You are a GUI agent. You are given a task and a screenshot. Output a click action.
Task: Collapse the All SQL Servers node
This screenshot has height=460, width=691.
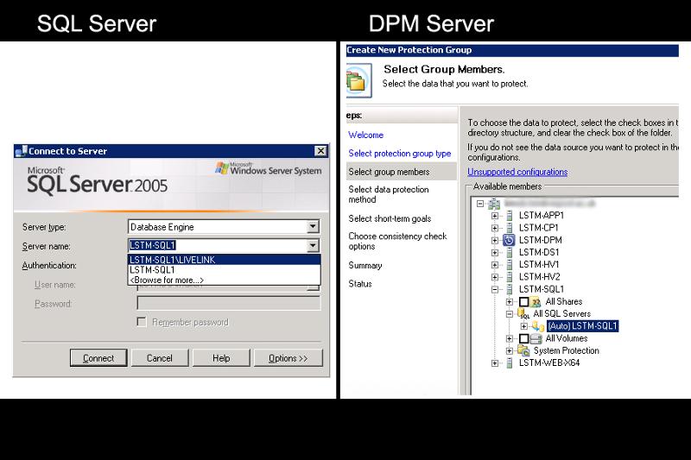pyautogui.click(x=510, y=314)
